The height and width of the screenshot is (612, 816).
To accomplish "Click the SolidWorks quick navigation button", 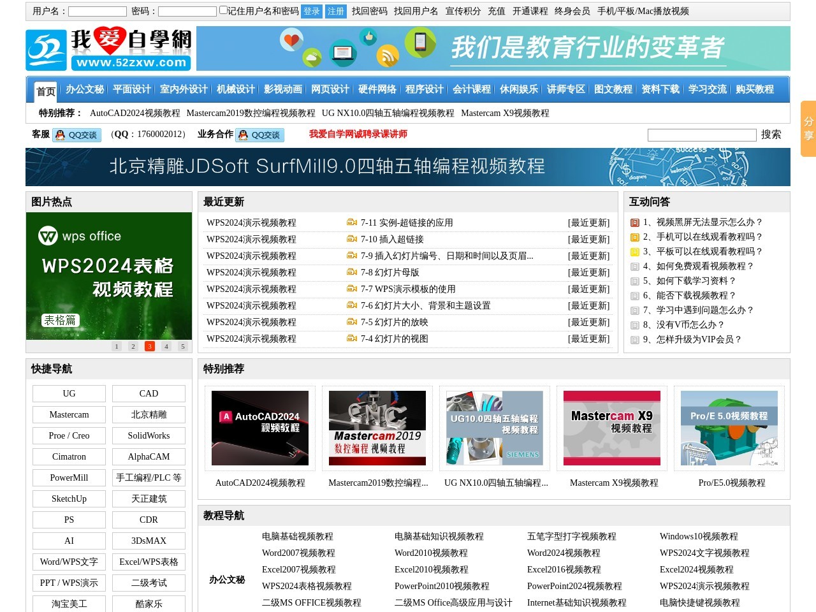I will pos(149,435).
